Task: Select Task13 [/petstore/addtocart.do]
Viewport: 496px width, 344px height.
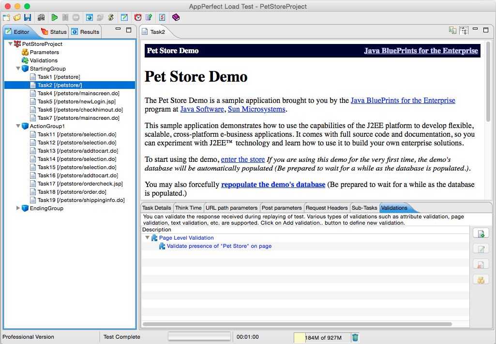Action: click(x=77, y=151)
